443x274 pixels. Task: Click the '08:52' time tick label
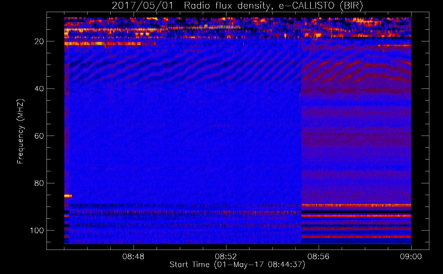(x=226, y=257)
